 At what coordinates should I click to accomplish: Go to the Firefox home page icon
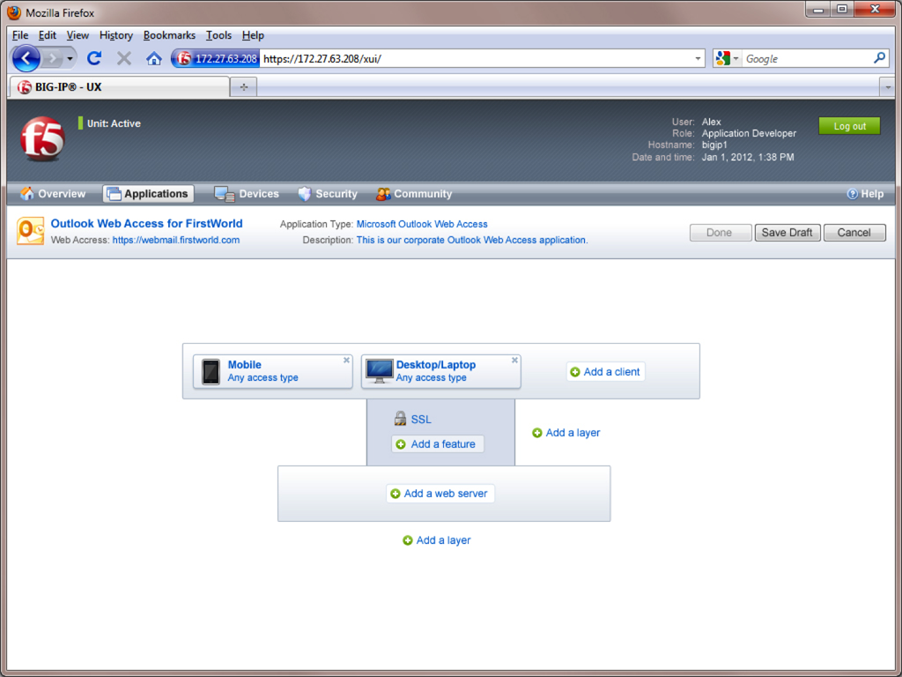coord(153,58)
